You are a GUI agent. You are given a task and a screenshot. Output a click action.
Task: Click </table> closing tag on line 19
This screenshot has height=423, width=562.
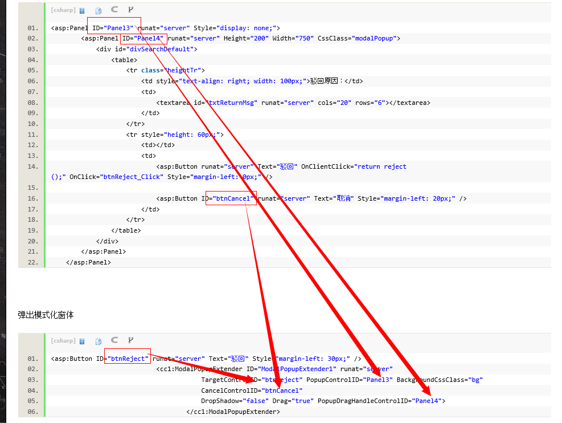(x=126, y=230)
